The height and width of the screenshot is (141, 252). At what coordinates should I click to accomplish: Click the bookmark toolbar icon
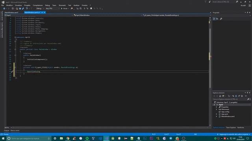click(x=91, y=9)
